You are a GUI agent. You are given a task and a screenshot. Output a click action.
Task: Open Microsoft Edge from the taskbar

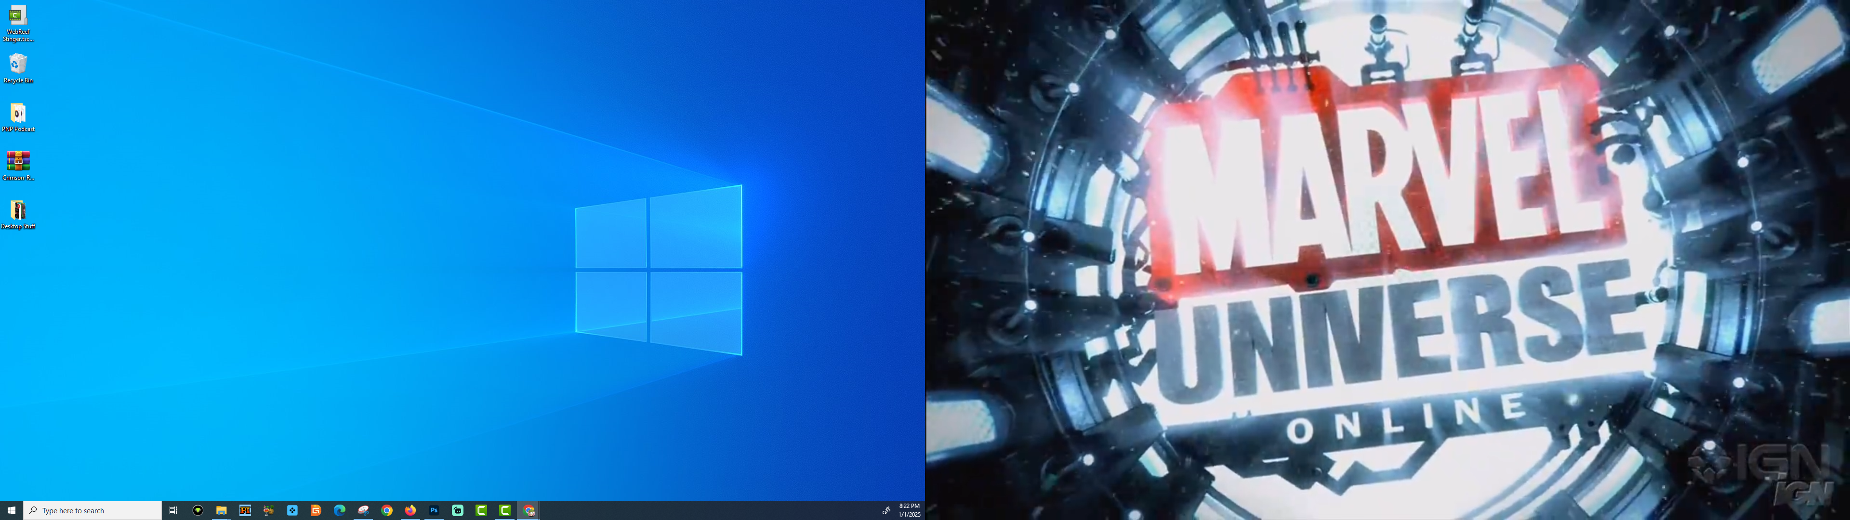[x=340, y=511]
